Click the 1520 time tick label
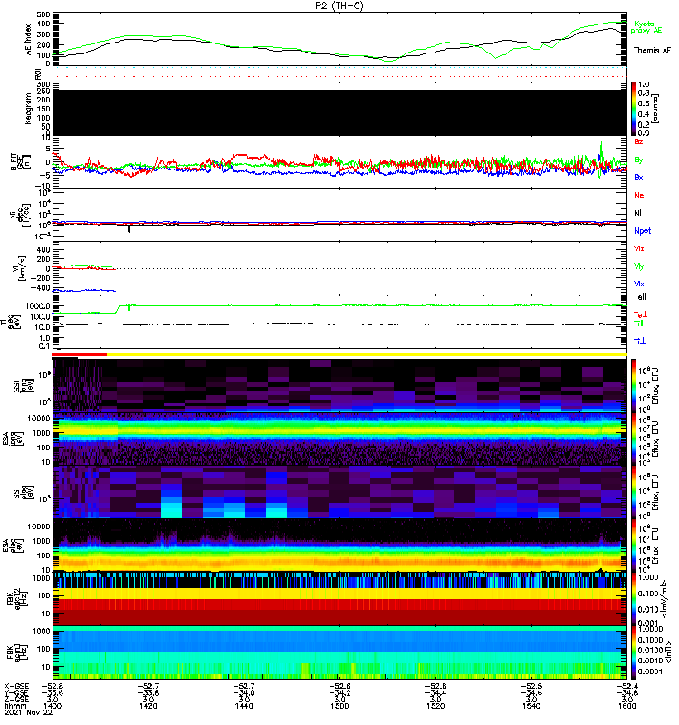 [x=435, y=706]
